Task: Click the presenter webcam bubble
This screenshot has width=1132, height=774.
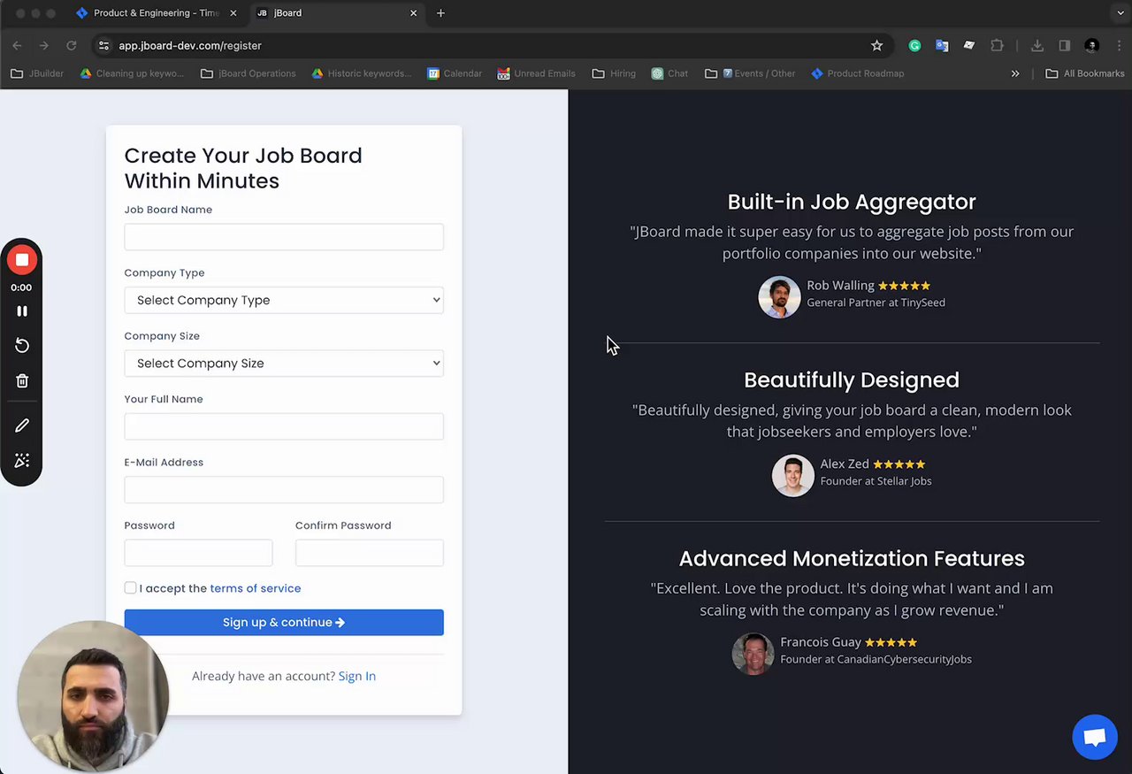Action: (93, 696)
